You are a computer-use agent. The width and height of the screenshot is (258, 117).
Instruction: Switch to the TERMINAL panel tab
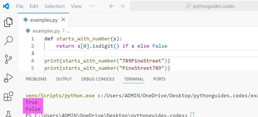click(134, 79)
